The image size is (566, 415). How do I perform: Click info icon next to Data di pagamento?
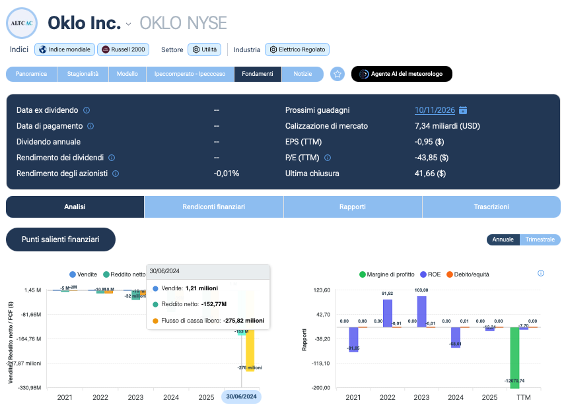pos(90,126)
